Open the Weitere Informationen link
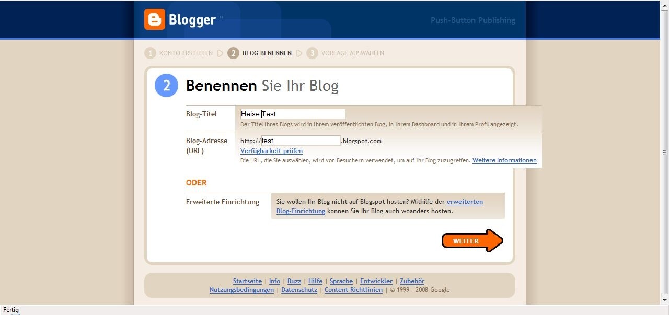 pyautogui.click(x=504, y=160)
